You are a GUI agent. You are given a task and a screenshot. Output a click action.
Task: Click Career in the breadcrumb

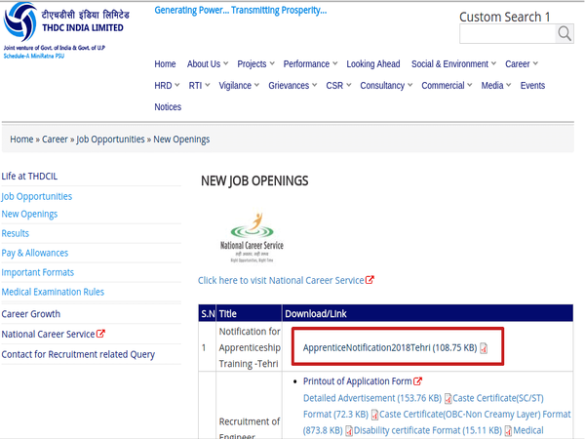[55, 140]
